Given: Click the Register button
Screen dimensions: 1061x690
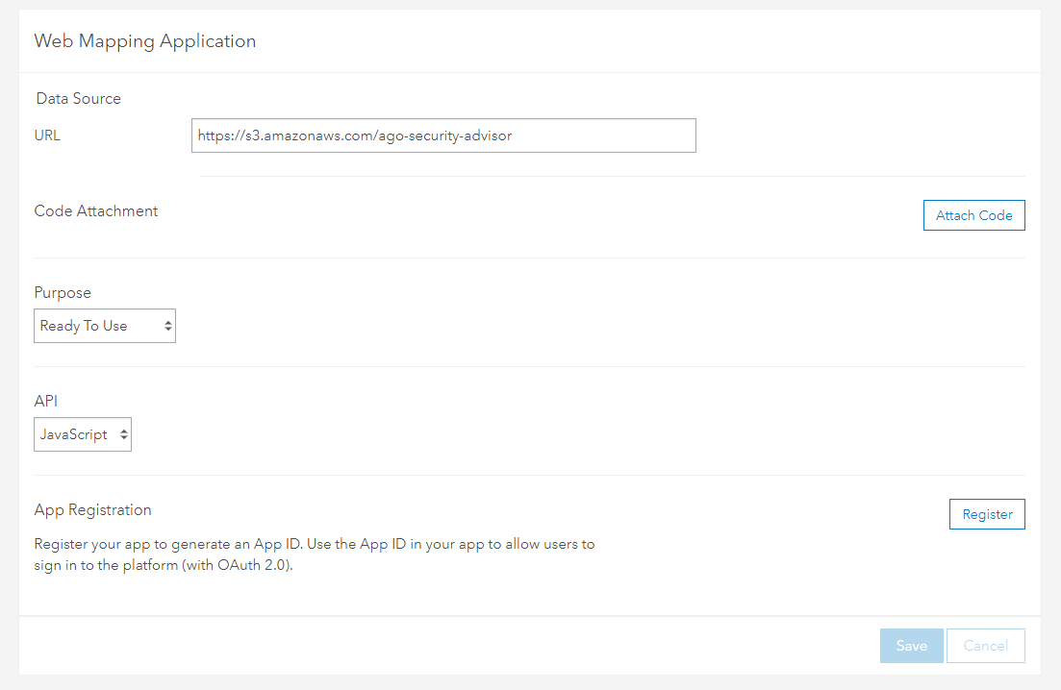Looking at the screenshot, I should 987,513.
